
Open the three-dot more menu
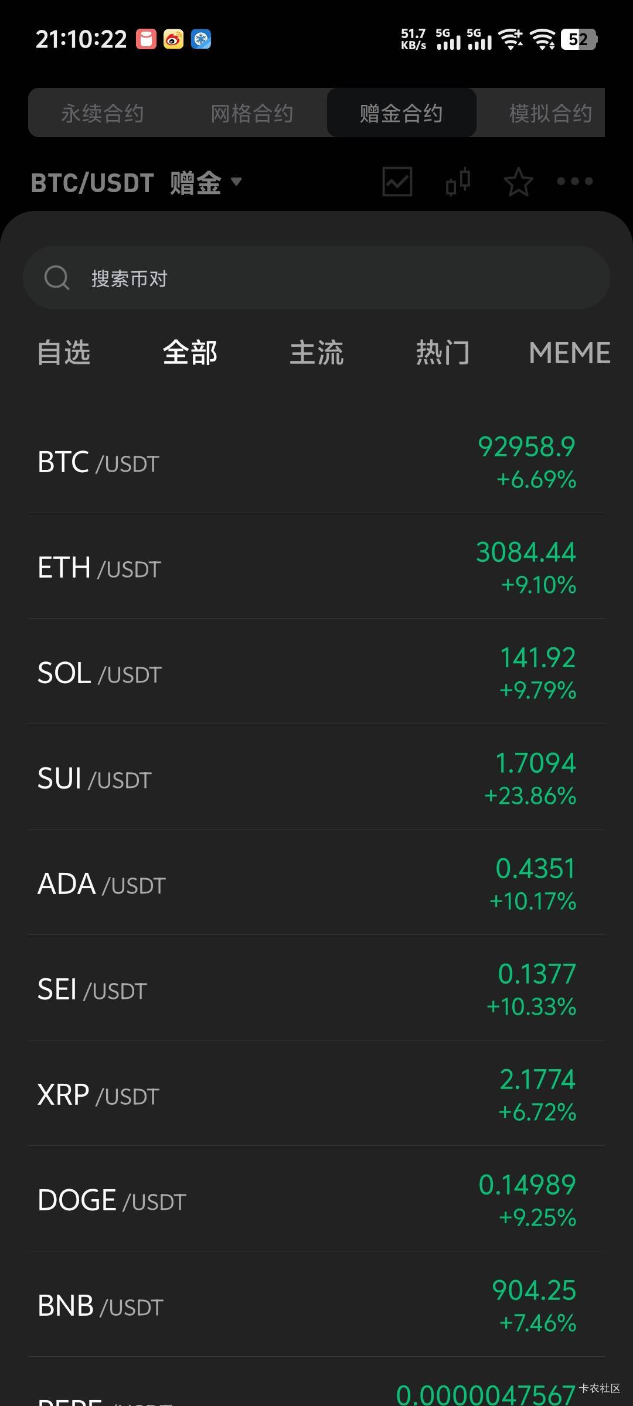tap(574, 182)
